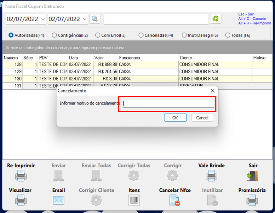This screenshot has height=213, width=275.
Task: Click the search magnifier icon
Action: (95, 19)
